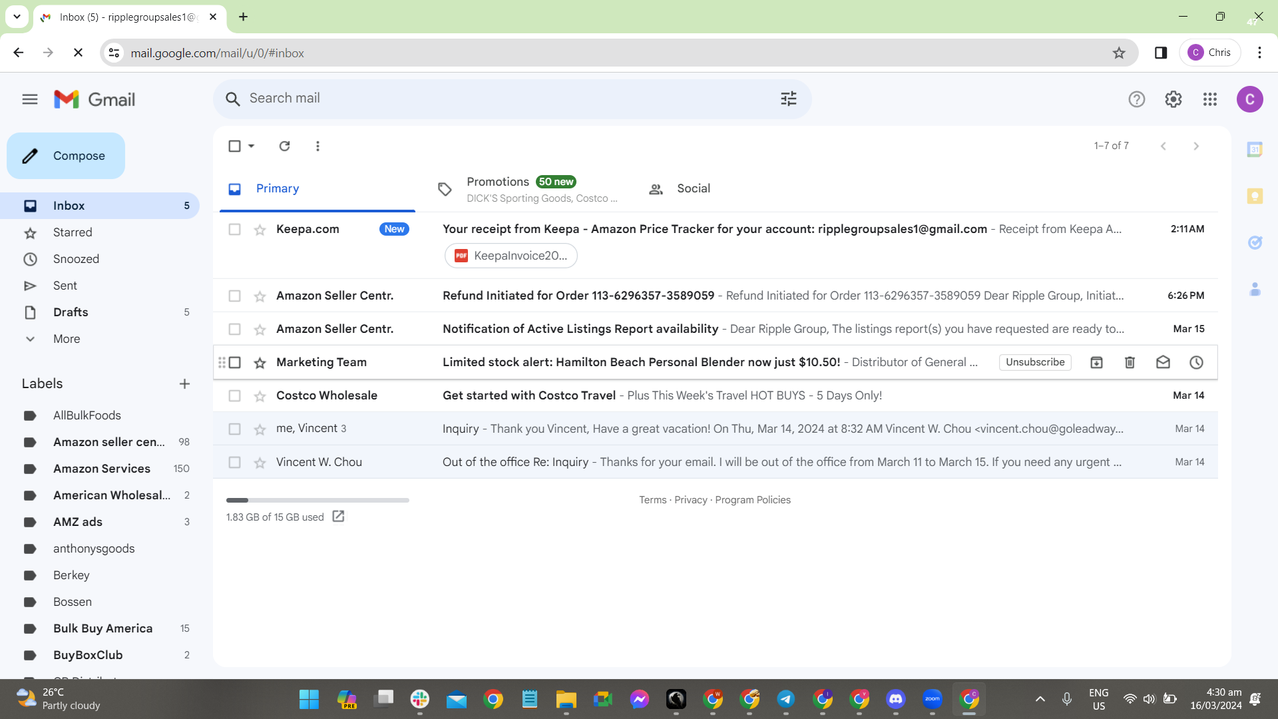Toggle Chrome side panel icon
The width and height of the screenshot is (1278, 719).
point(1161,53)
